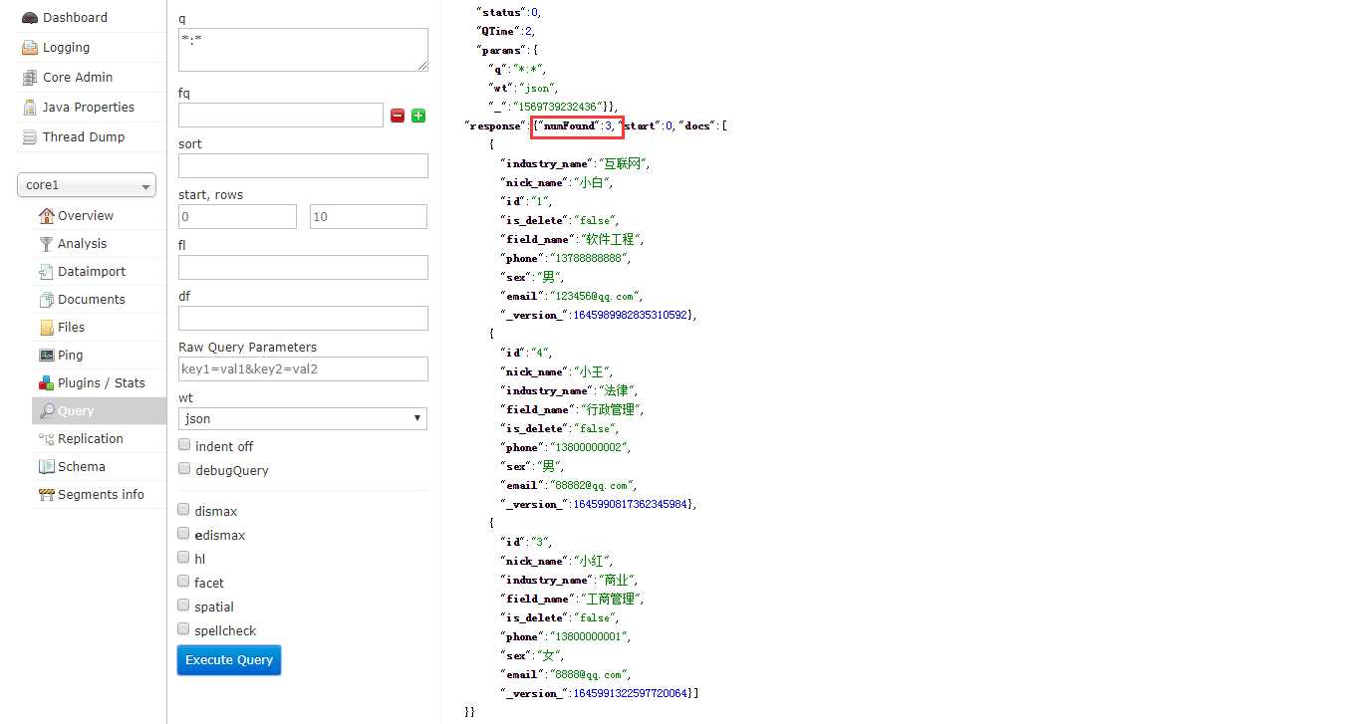Enable the dismax checkbox

click(183, 510)
